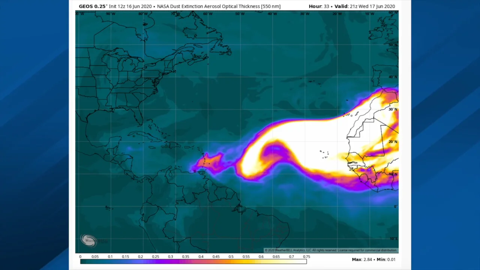The width and height of the screenshot is (480, 270).
Task: Click the 0.7 colorbar tick label
Action: [x=291, y=257]
